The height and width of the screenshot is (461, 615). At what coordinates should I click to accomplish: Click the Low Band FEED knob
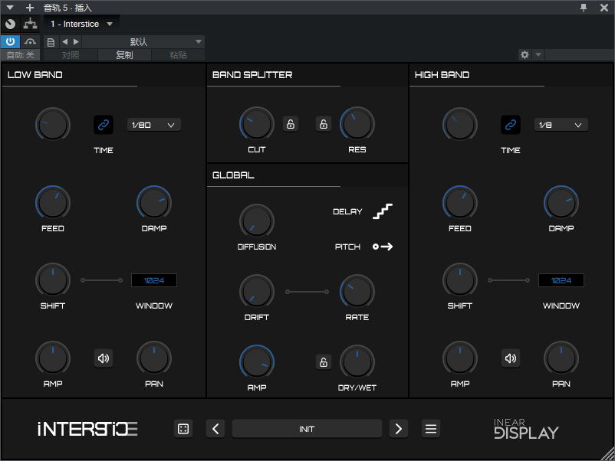53,202
